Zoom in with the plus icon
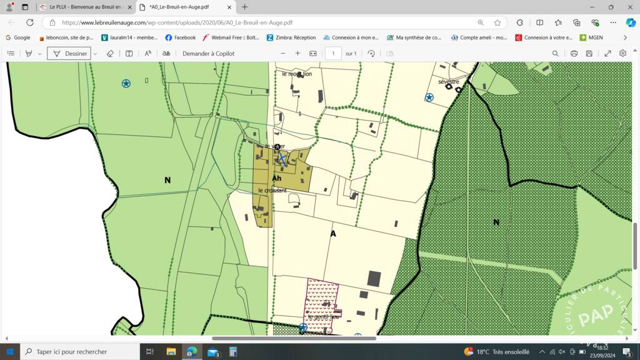The width and height of the screenshot is (640, 360). pos(297,54)
